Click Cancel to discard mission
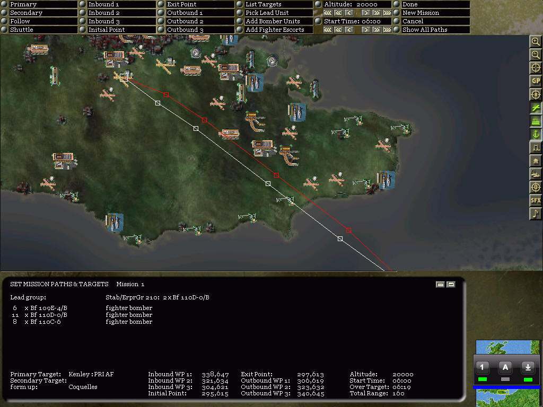The height and width of the screenshot is (407, 543). (x=397, y=21)
